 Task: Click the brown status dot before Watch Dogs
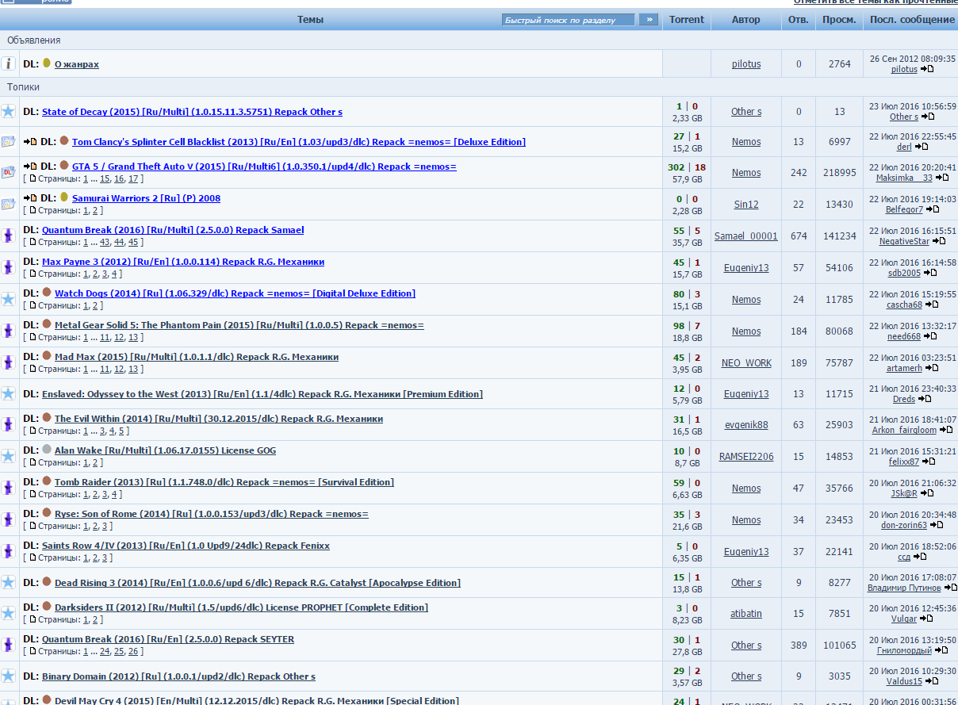coord(47,293)
